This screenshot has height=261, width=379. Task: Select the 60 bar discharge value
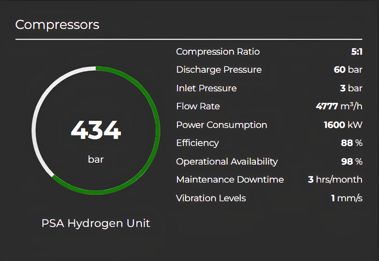pos(348,70)
